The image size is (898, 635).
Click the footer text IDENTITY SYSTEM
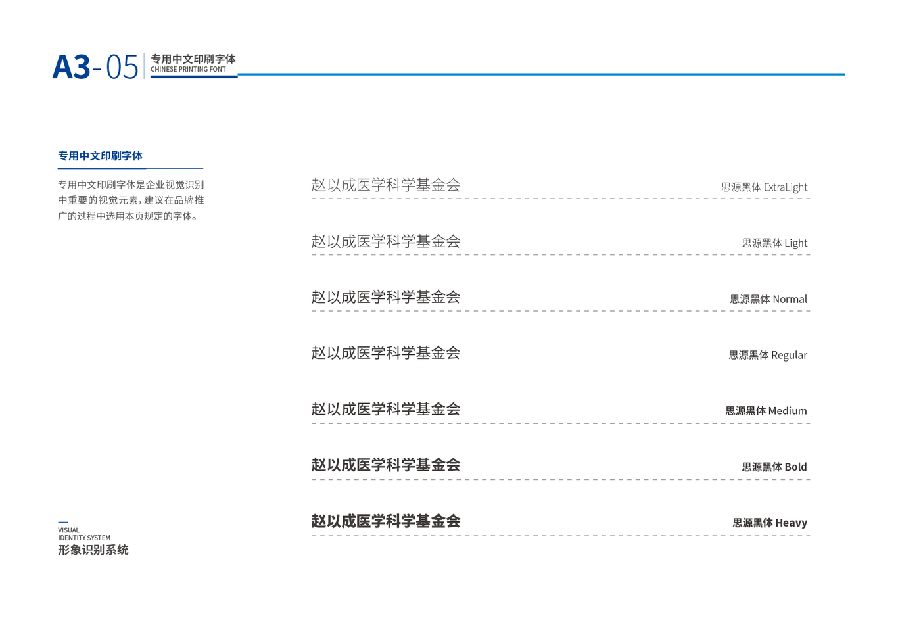[x=84, y=538]
